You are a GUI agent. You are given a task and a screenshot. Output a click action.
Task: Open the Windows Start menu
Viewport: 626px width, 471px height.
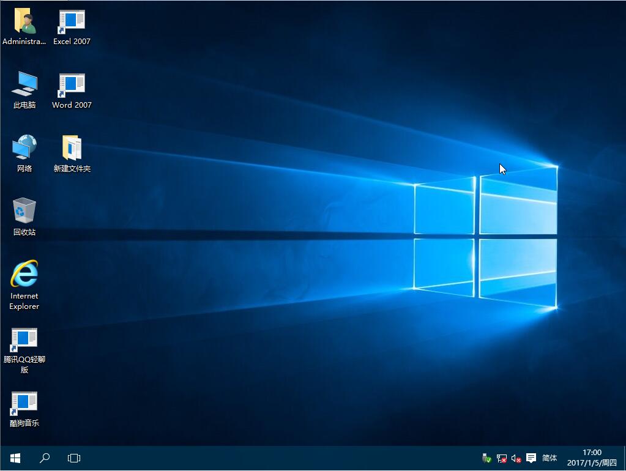pyautogui.click(x=15, y=458)
